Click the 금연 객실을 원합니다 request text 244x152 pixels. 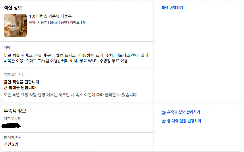(22, 82)
